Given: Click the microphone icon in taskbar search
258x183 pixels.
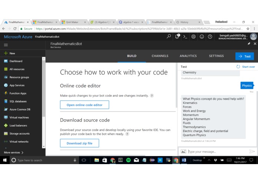Looking at the screenshot, I should [x=75, y=160].
